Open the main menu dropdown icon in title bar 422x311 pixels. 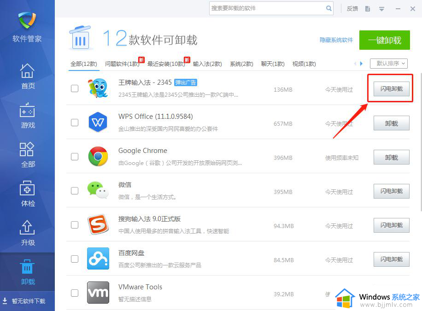(381, 9)
